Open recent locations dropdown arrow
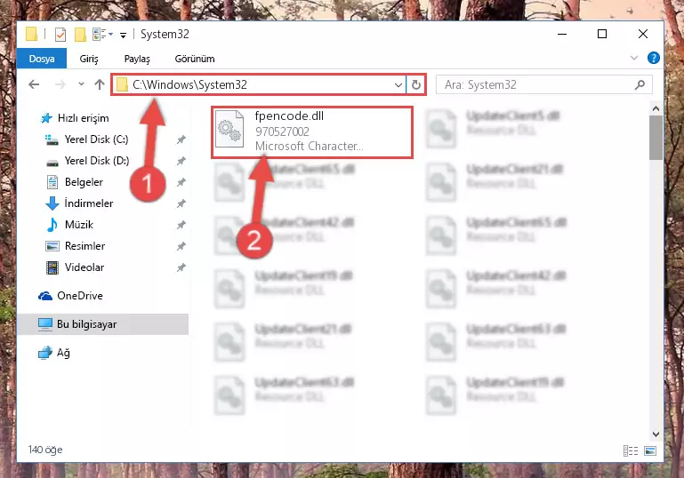This screenshot has height=478, width=684. coord(81,84)
